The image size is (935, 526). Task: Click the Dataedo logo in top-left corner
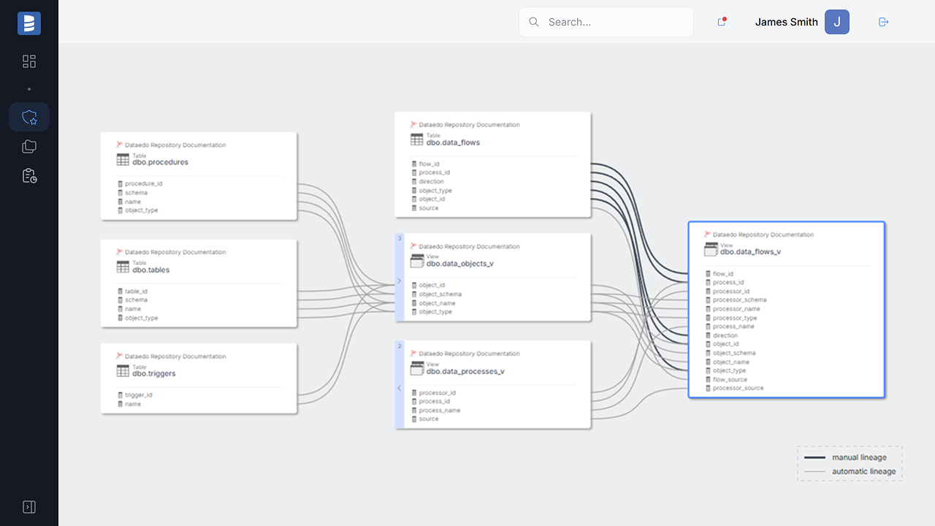(28, 23)
